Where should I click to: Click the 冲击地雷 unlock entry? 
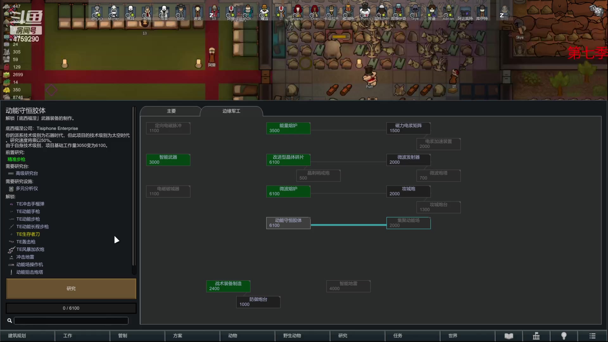coord(25,257)
